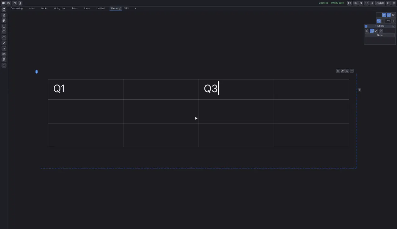Open the ellipsis more options on table
This screenshot has width=397, height=229.
[x=351, y=71]
